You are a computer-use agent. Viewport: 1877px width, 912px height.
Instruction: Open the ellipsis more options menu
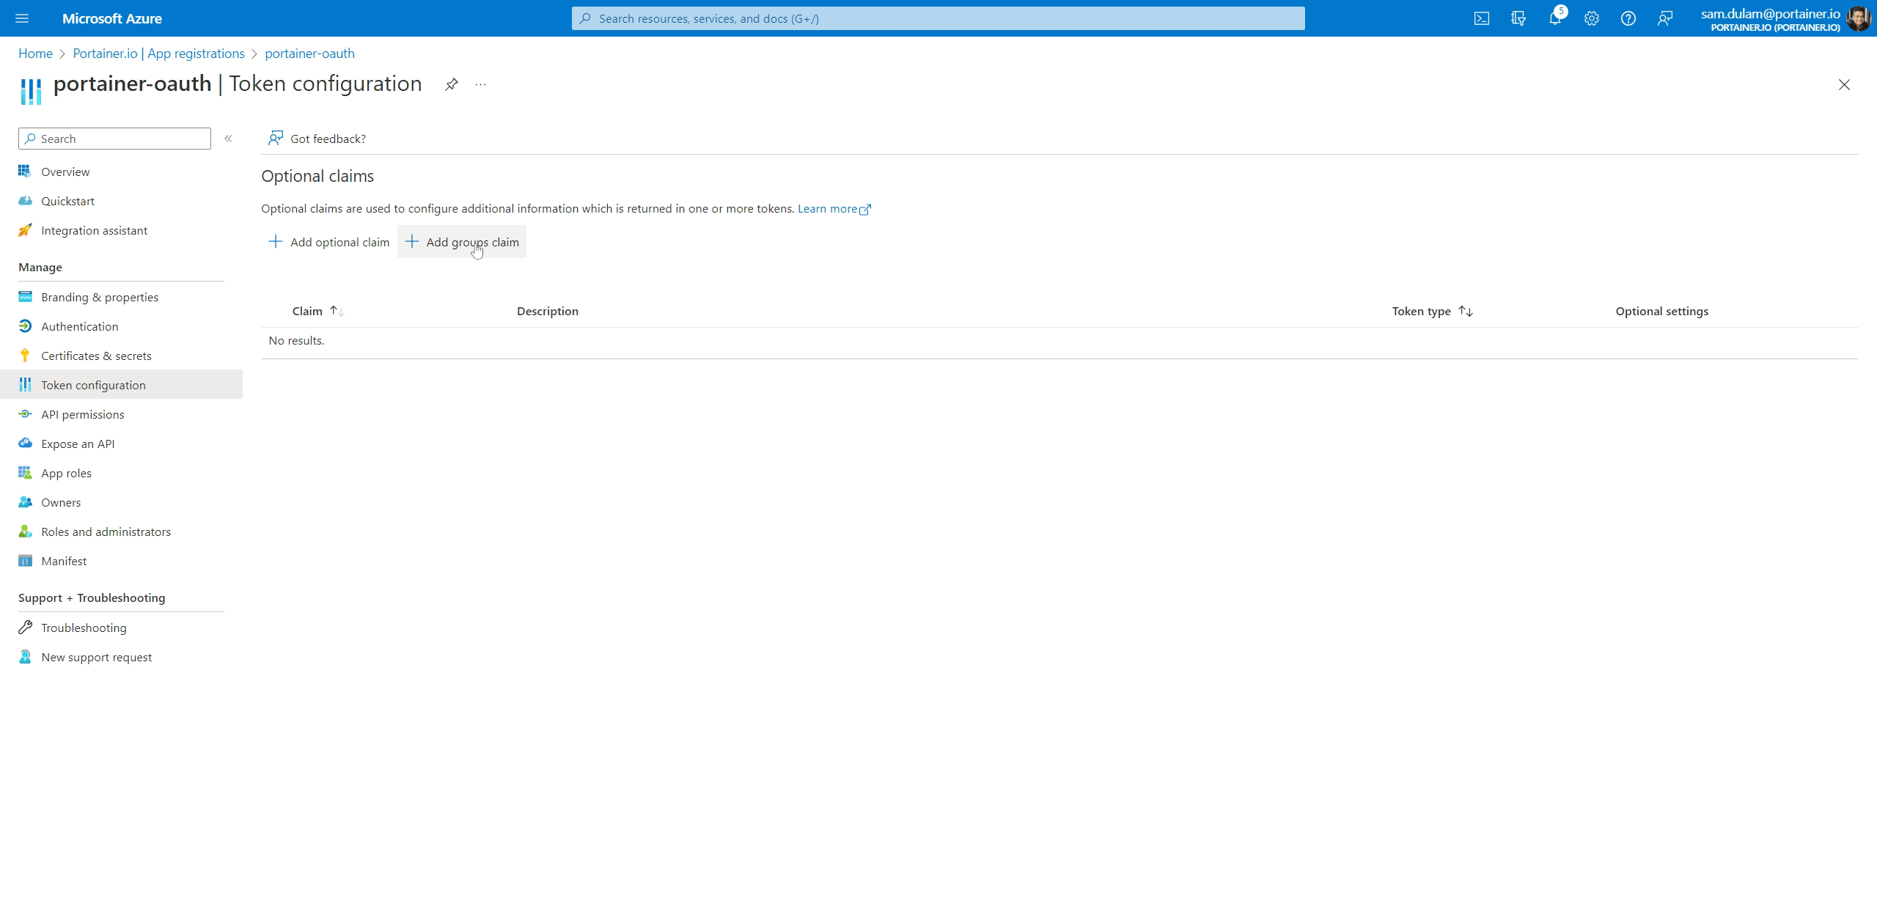[x=480, y=84]
